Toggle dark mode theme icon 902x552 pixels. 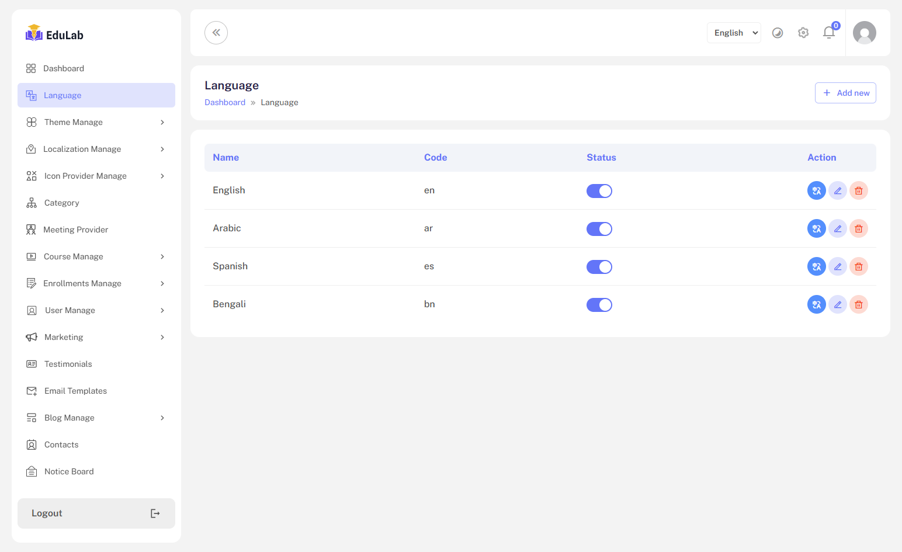click(778, 33)
